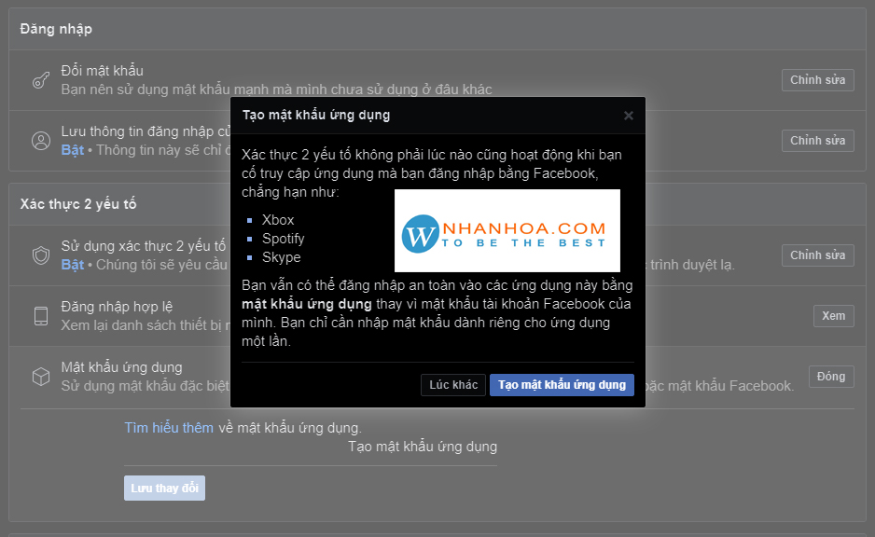
Task: Click the blue Tạo mật khẩu ứng dụng button
Action: (562, 385)
